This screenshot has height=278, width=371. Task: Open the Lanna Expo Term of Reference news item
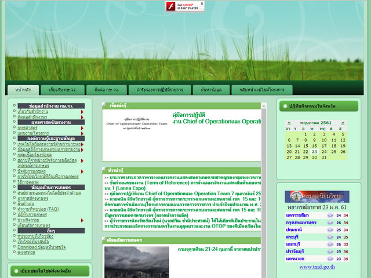[183, 185]
